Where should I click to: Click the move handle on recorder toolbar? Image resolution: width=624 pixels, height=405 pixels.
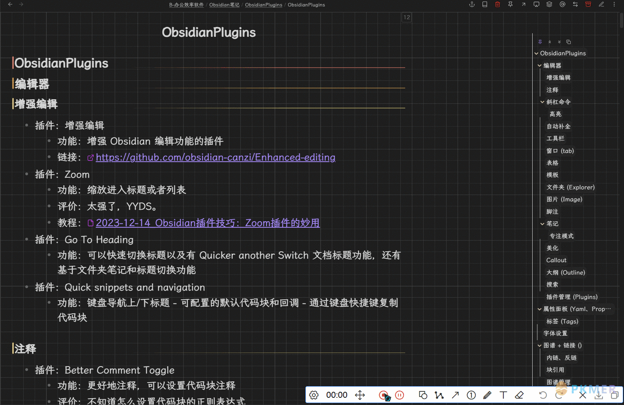click(360, 395)
